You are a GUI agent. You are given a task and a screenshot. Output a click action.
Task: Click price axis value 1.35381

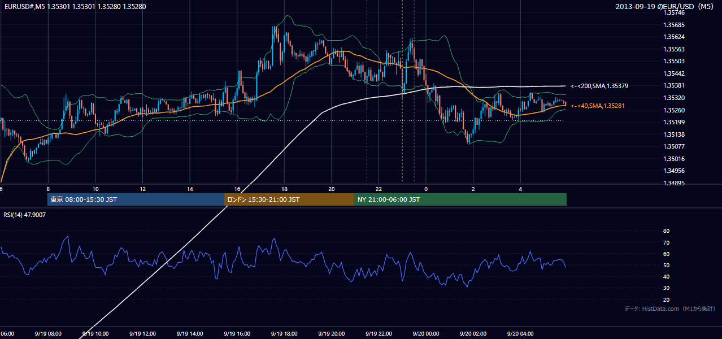click(673, 86)
